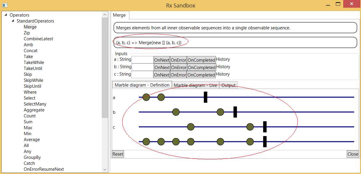Select the SkipUntil operator
Viewport: 361px width, 174px height.
32,86
